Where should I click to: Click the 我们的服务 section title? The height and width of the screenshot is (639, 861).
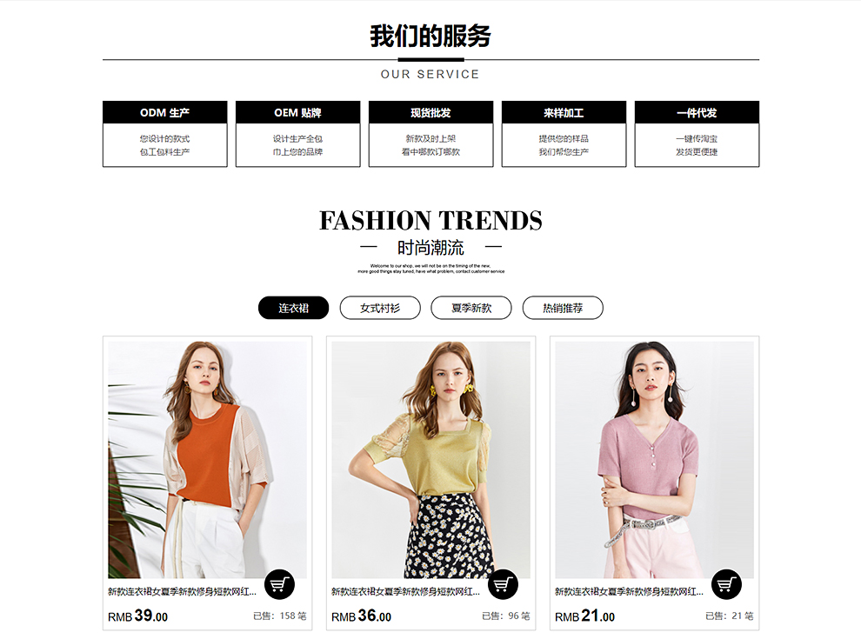430,37
